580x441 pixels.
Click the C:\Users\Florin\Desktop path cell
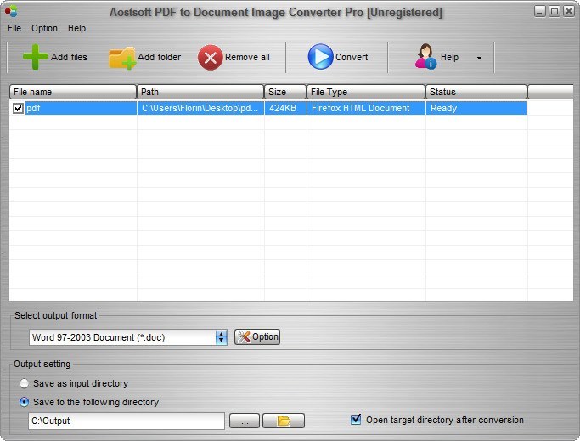(x=200, y=108)
